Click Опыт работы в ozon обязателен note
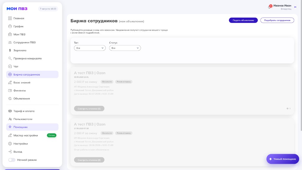 click(91, 150)
